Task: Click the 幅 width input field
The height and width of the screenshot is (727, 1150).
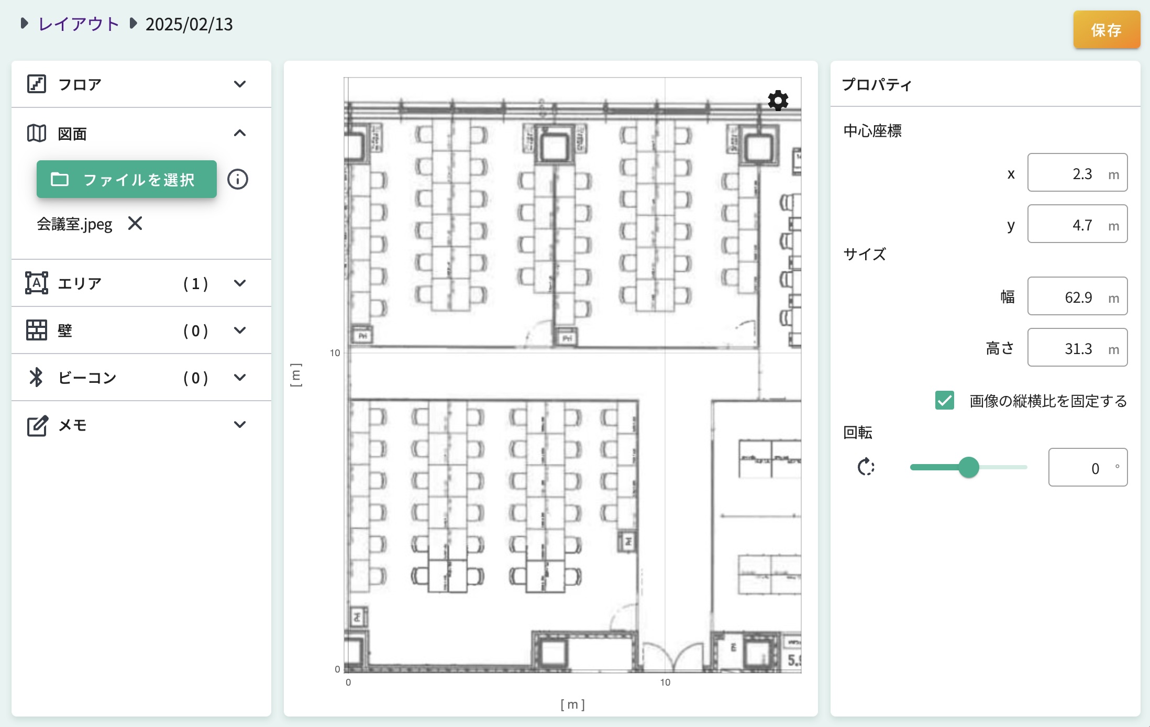Action: tap(1077, 296)
